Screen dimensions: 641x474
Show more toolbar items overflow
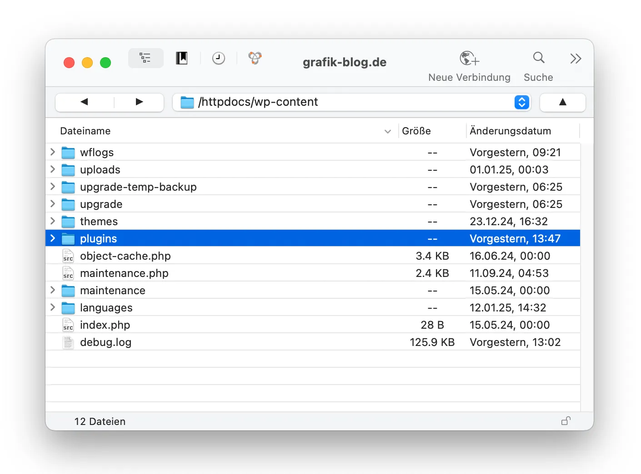(576, 59)
